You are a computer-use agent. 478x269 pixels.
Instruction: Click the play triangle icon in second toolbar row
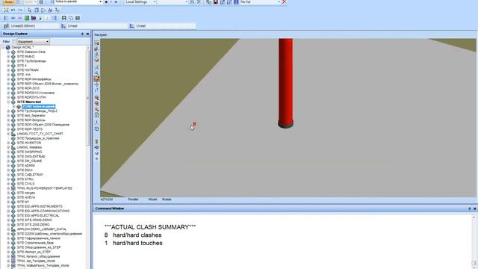point(43,10)
